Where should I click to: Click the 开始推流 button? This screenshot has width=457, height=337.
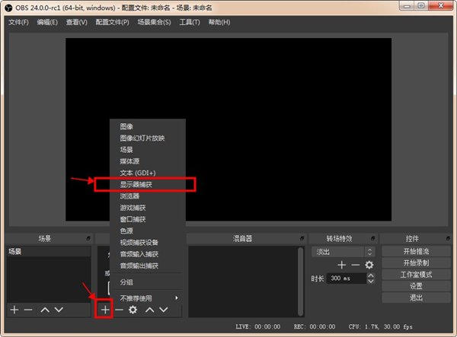(x=414, y=251)
